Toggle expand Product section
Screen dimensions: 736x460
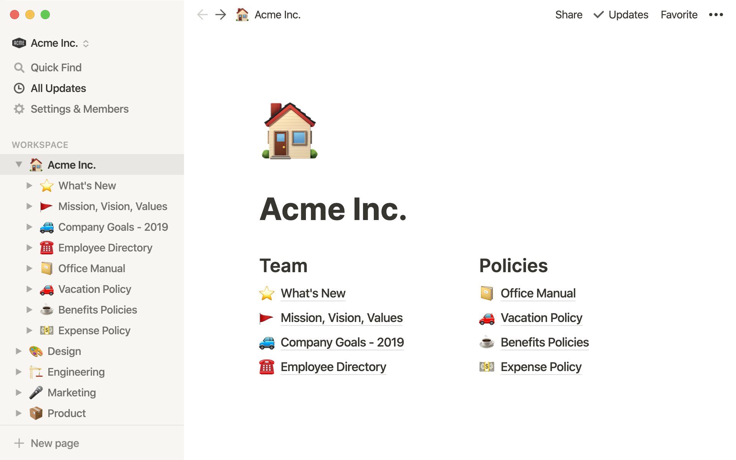tap(18, 413)
